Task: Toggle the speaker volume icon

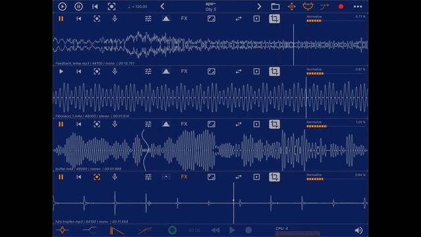Action: pyautogui.click(x=359, y=230)
